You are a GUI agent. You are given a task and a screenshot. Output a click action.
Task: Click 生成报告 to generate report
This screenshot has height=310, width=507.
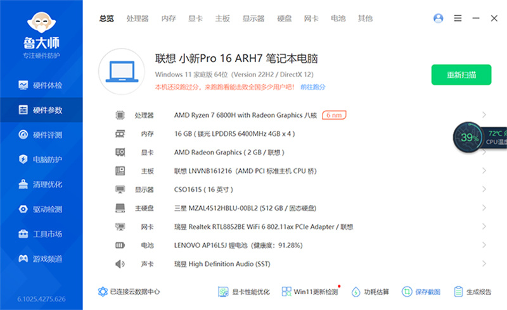point(472,292)
